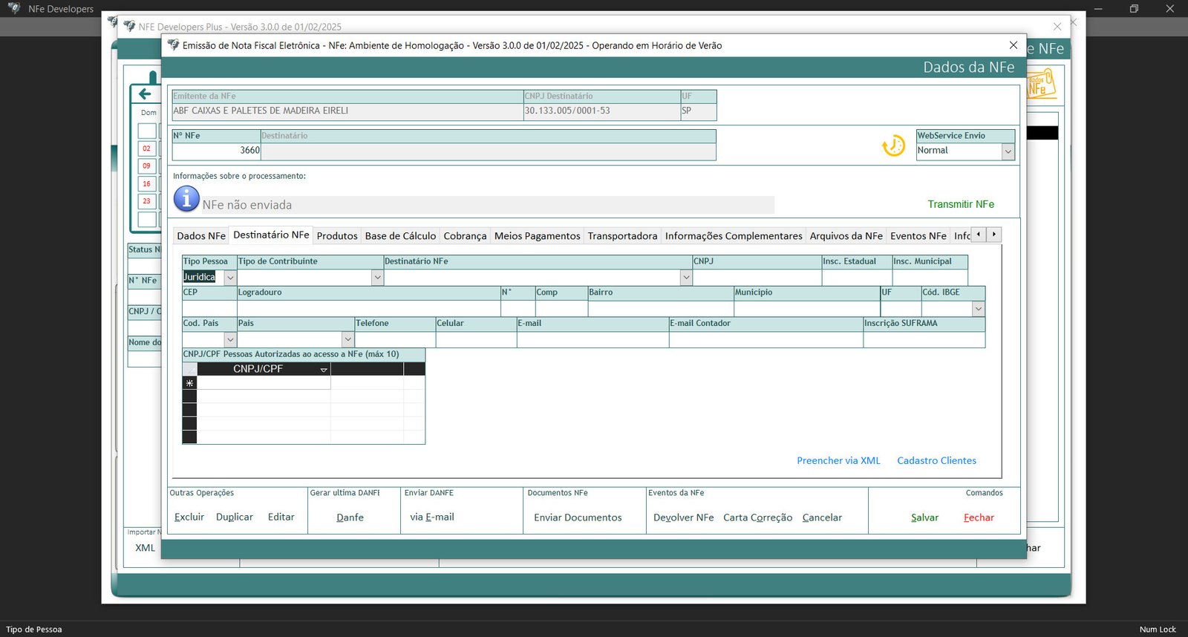Open the Transportadora tab
Screen dimensions: 1188x637
pyautogui.click(x=622, y=236)
